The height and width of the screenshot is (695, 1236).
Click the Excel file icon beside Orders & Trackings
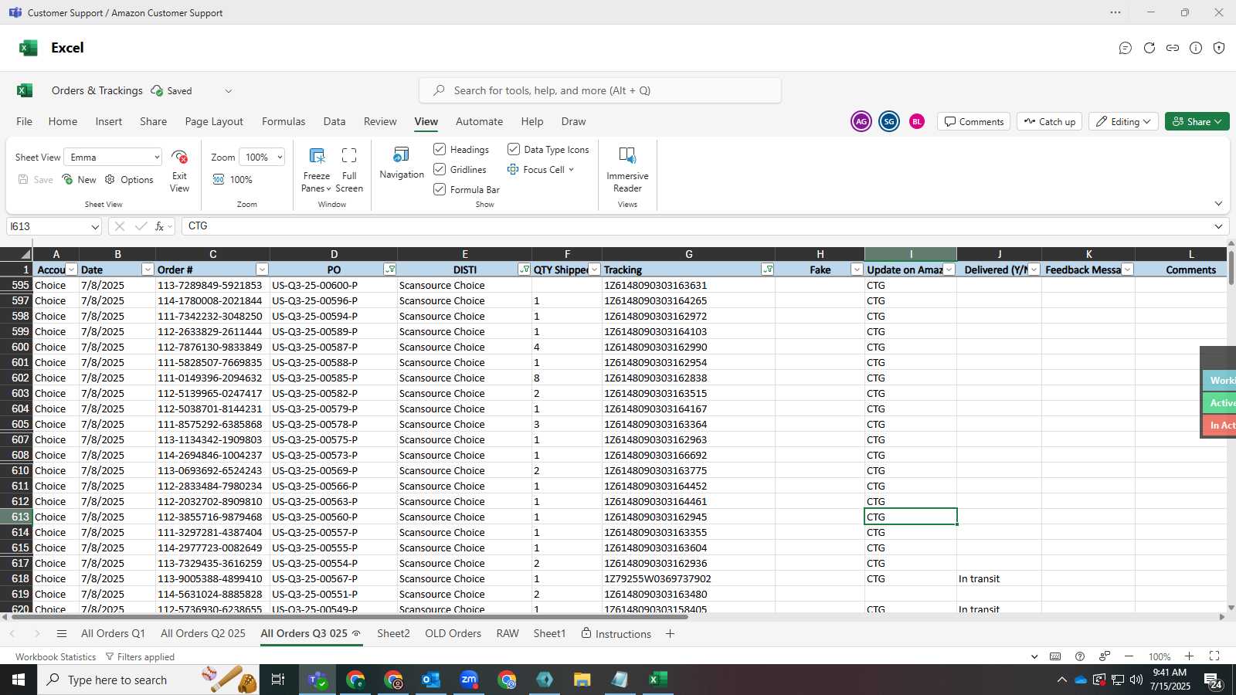point(25,90)
